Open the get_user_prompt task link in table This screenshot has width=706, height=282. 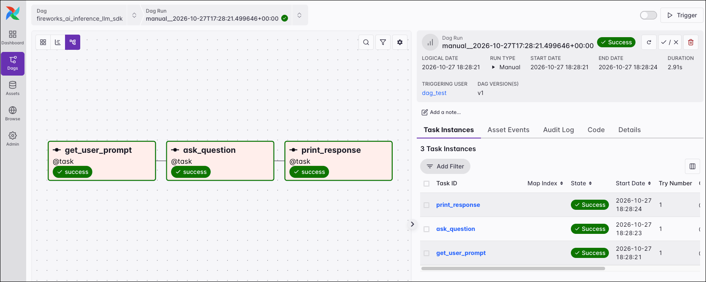pos(461,253)
